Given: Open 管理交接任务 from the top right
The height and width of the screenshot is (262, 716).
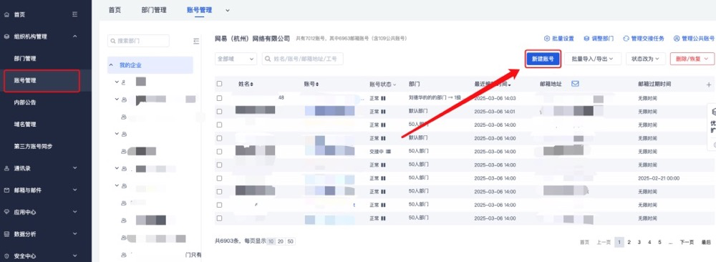Looking at the screenshot, I should [644, 39].
